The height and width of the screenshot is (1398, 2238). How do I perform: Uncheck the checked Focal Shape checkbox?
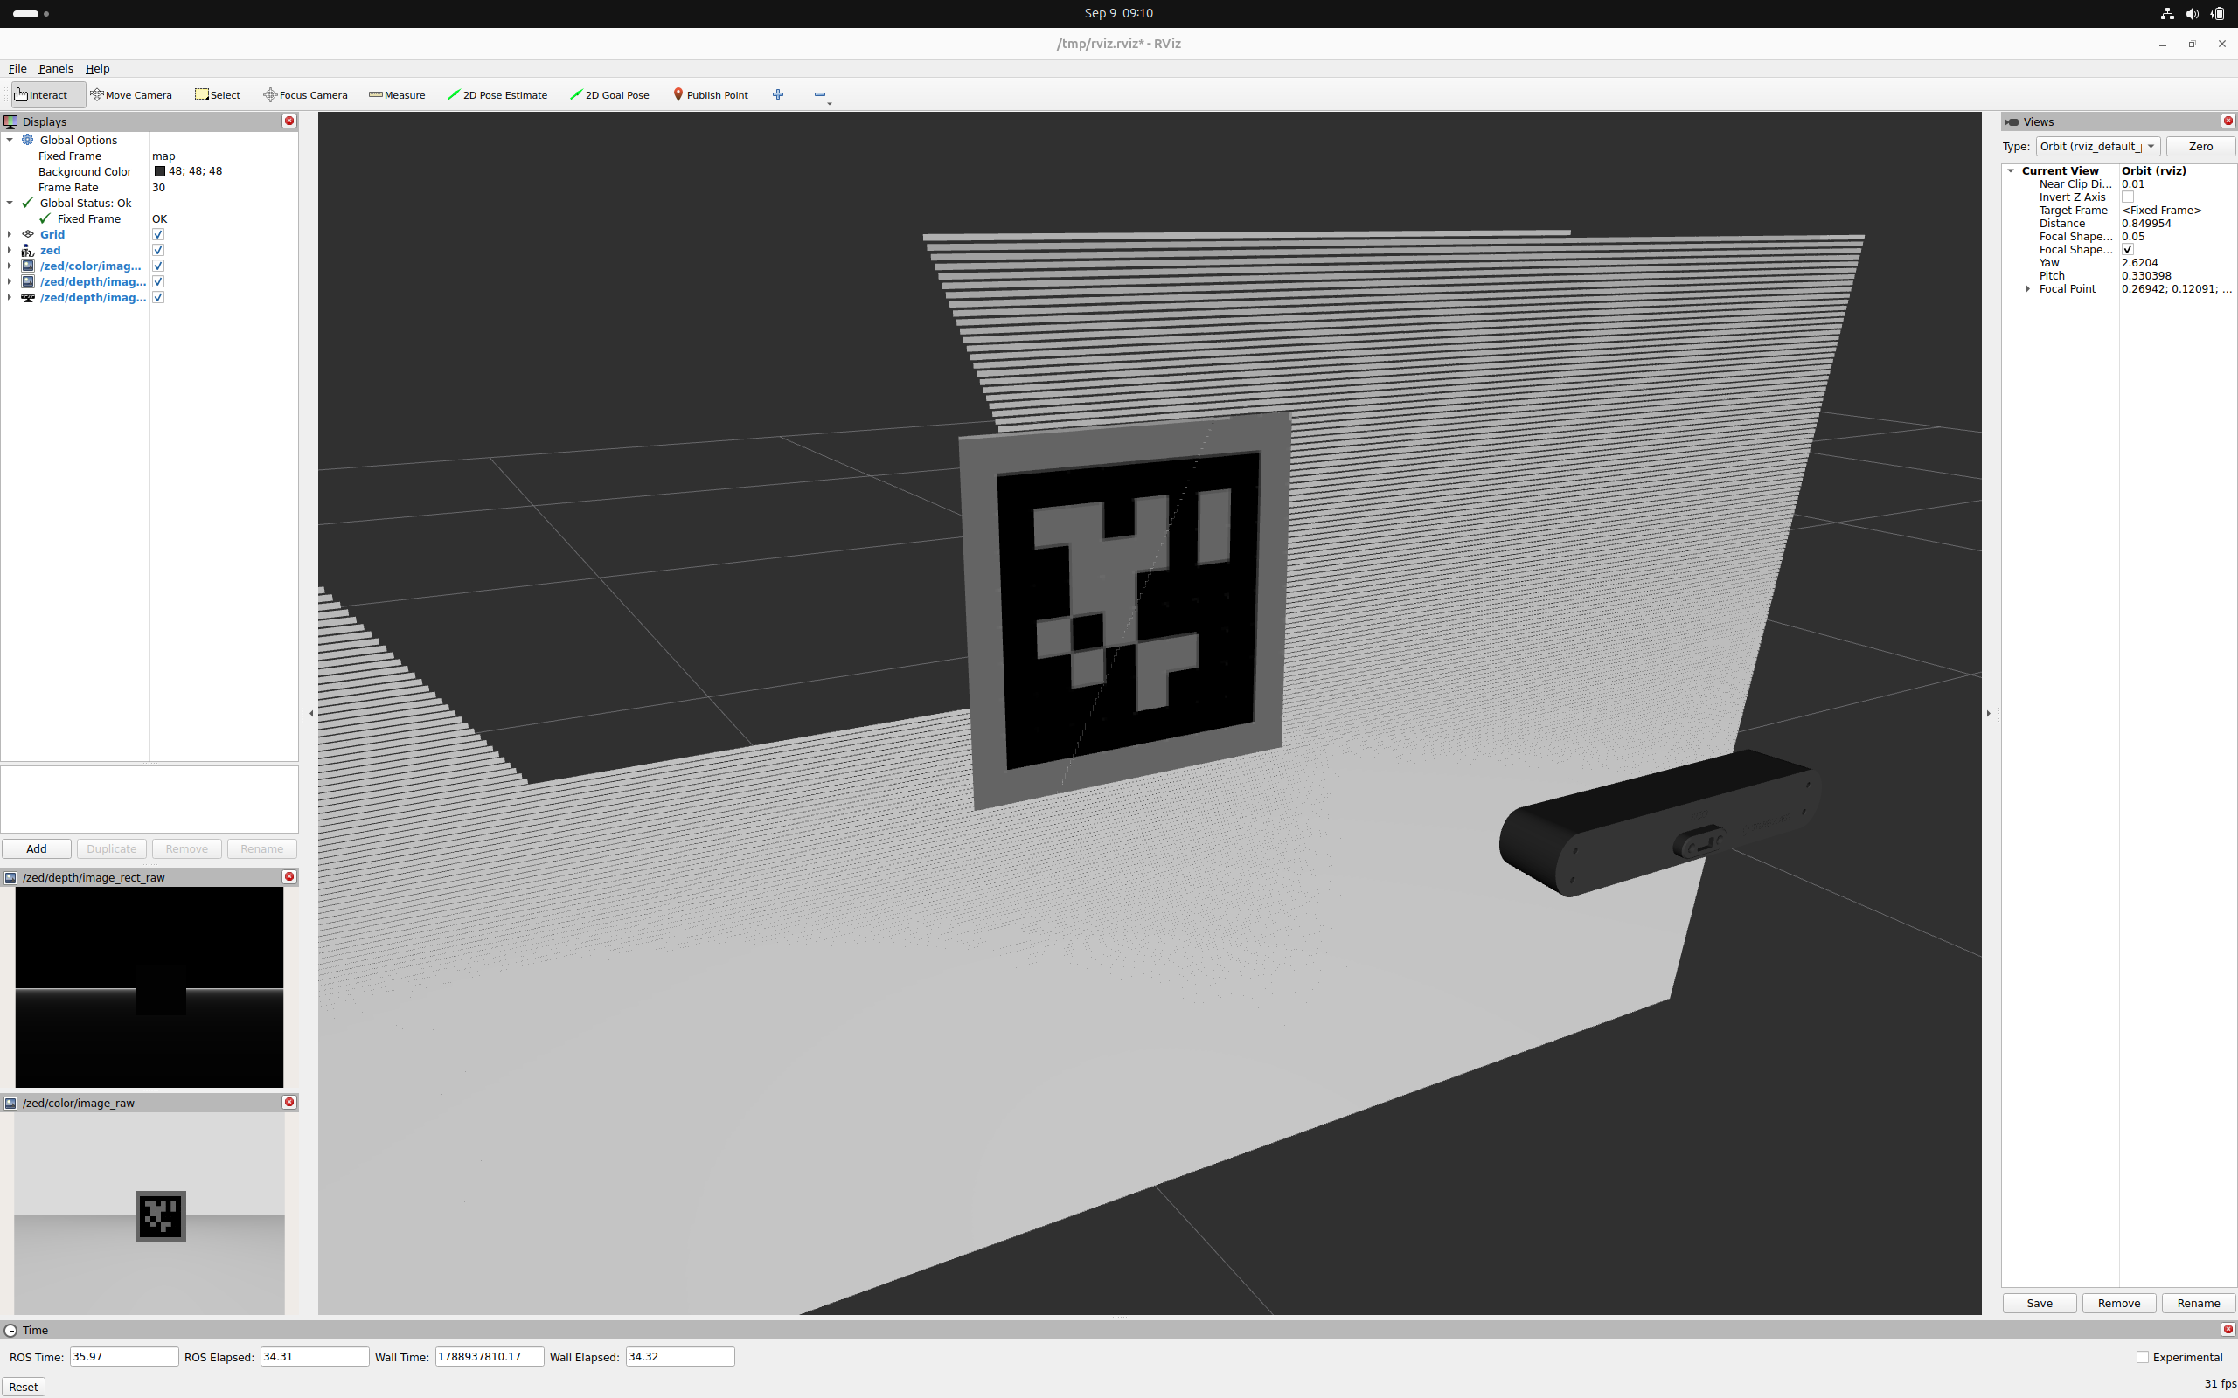click(2128, 250)
